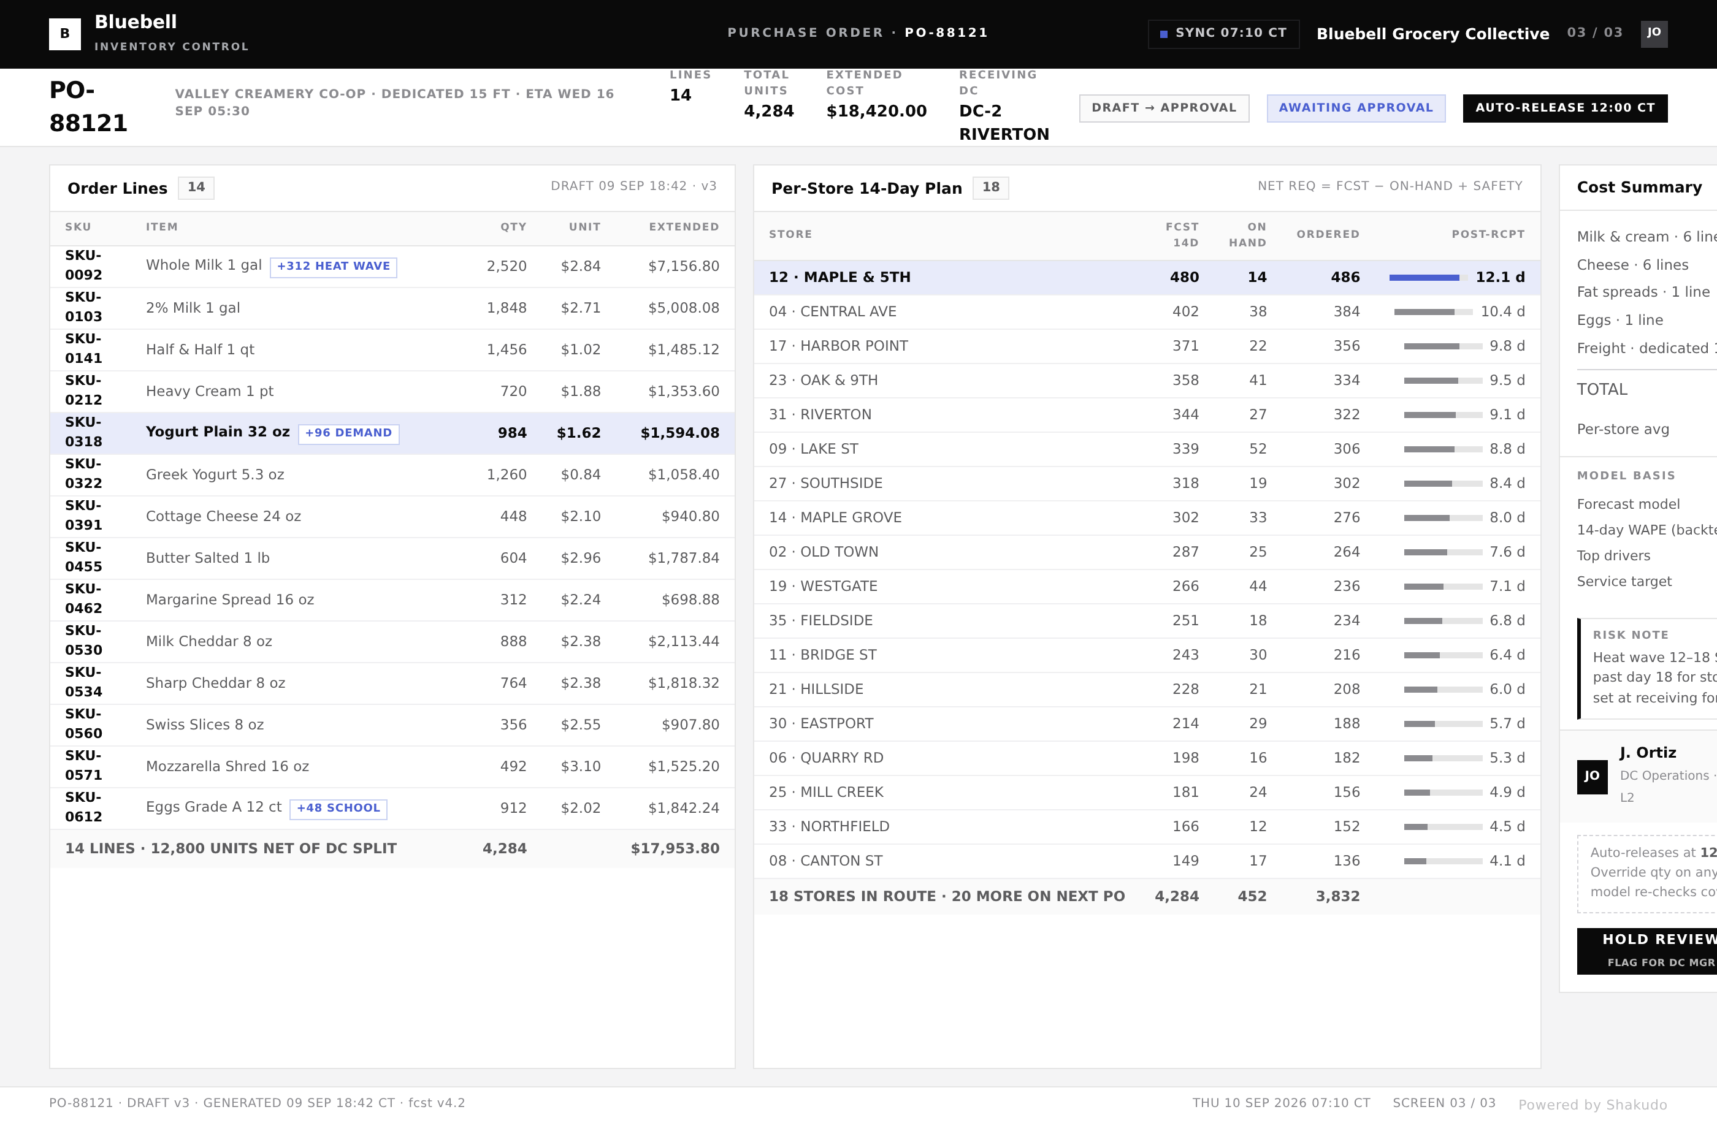Select the 12 · MAPLE & 5TH store row
1717x1123 pixels.
pyautogui.click(x=1146, y=278)
